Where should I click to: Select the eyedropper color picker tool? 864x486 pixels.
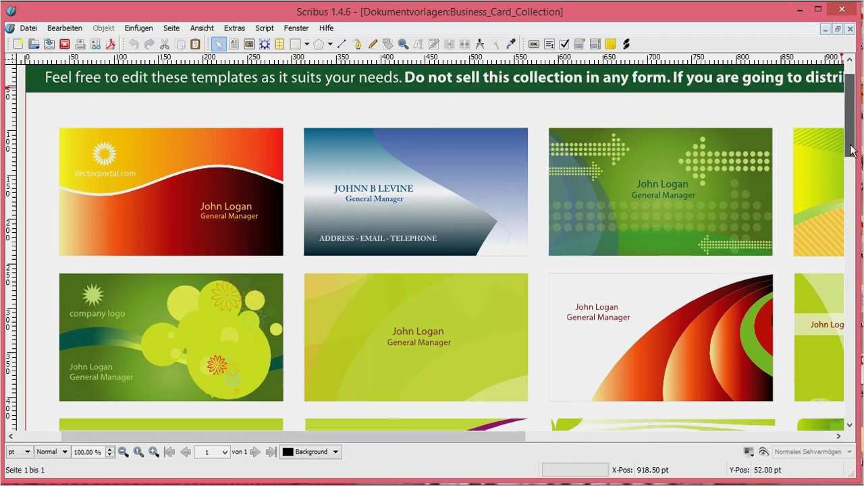(x=511, y=44)
